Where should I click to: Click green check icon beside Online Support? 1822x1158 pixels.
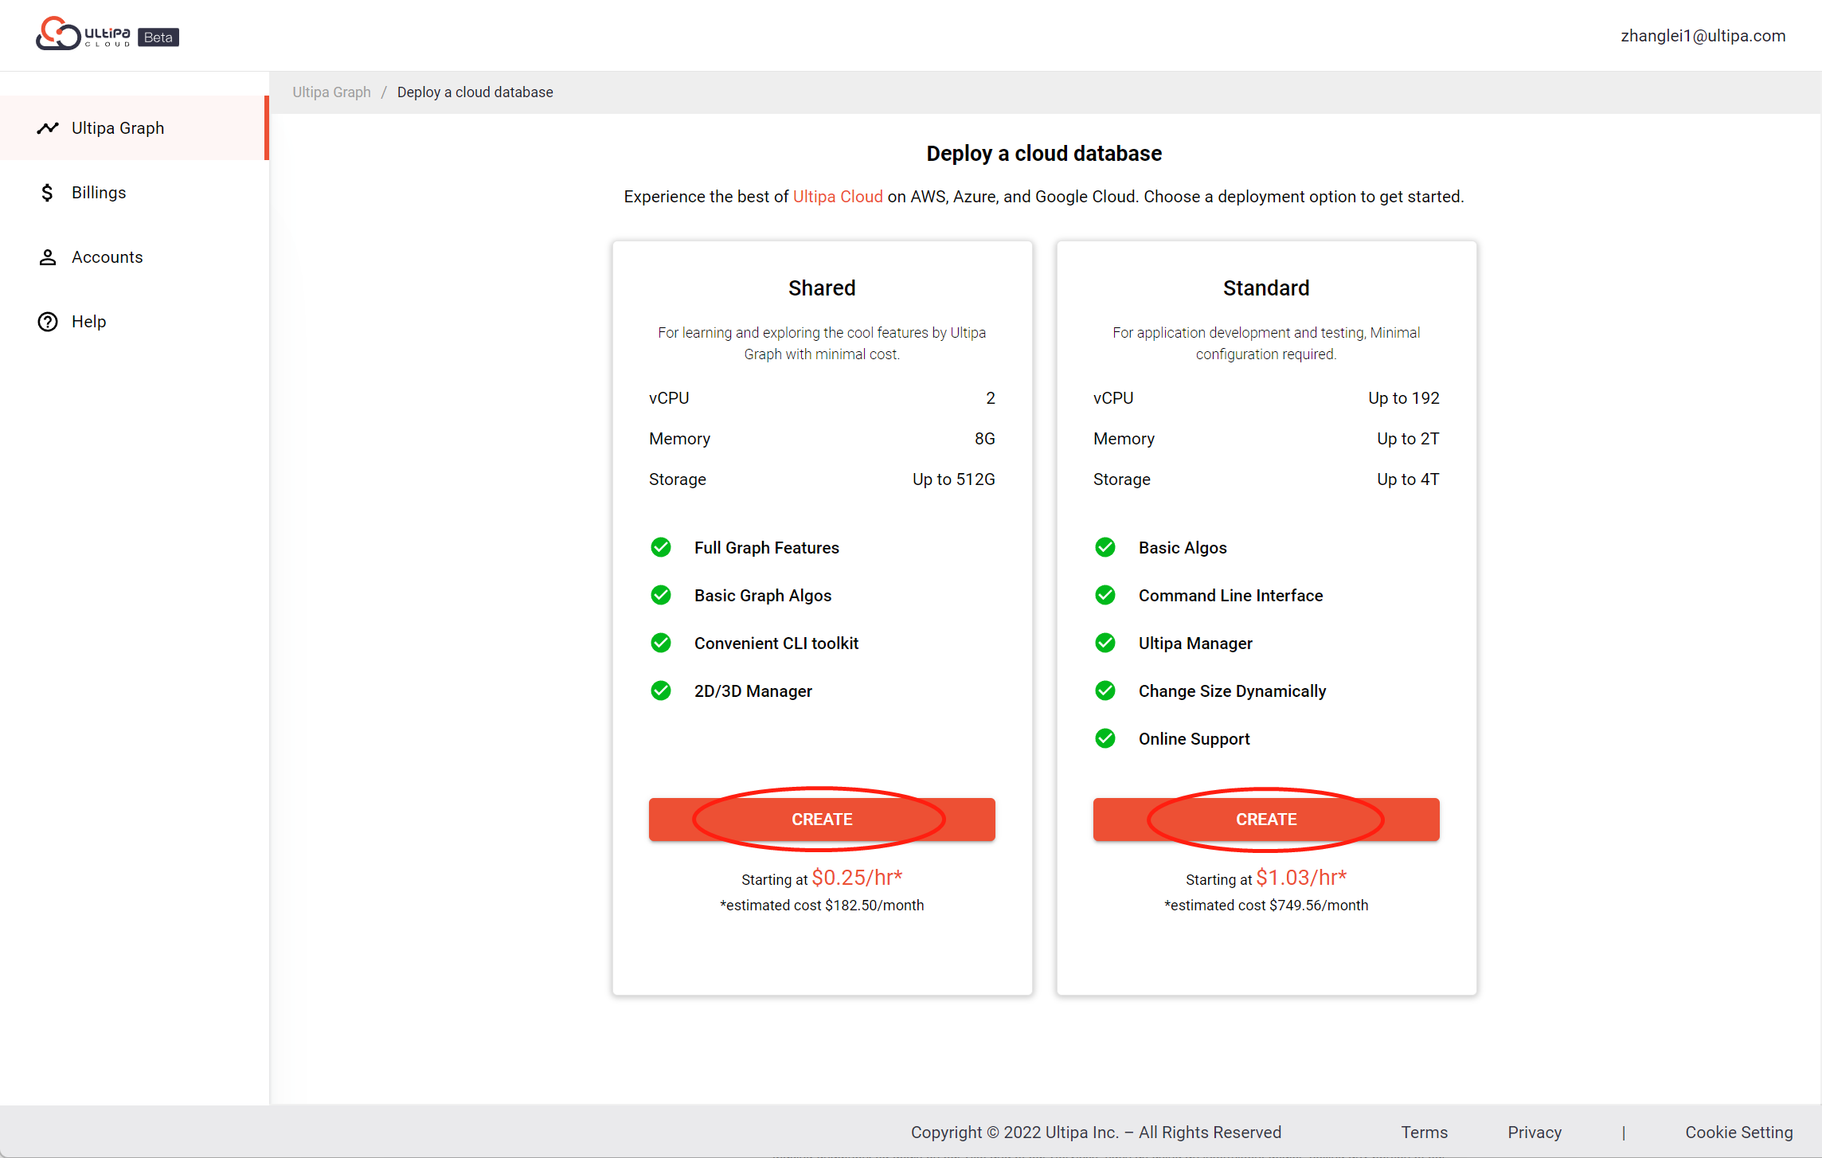[1105, 738]
